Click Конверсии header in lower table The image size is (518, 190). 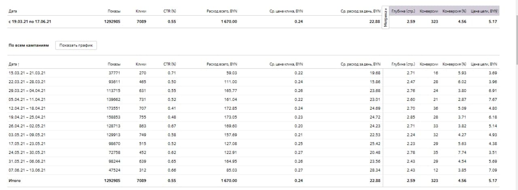(429, 64)
